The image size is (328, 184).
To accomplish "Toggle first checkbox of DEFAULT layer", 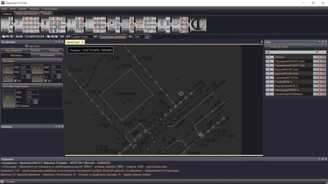I will click(x=268, y=57).
